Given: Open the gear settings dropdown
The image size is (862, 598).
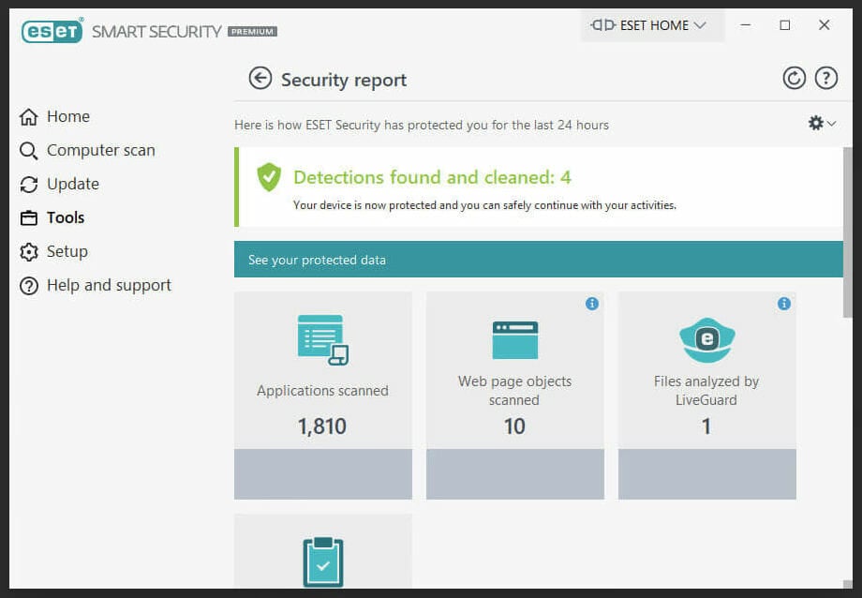Looking at the screenshot, I should click(x=822, y=123).
